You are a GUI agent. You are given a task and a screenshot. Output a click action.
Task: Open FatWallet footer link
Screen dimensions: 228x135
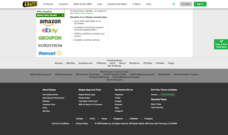tap(134, 119)
